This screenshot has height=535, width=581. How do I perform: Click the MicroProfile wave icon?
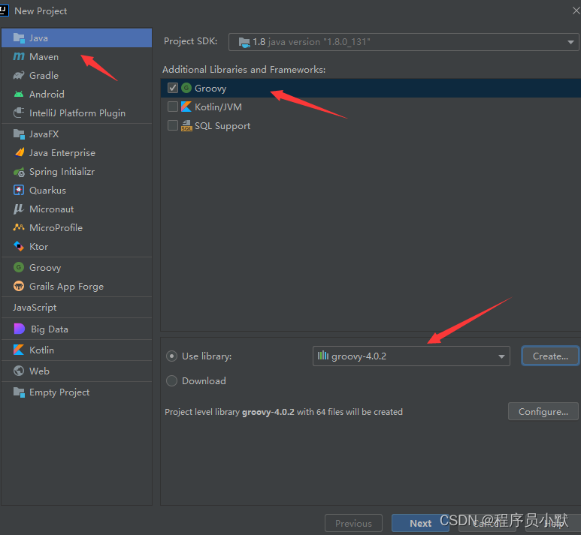[x=19, y=227]
